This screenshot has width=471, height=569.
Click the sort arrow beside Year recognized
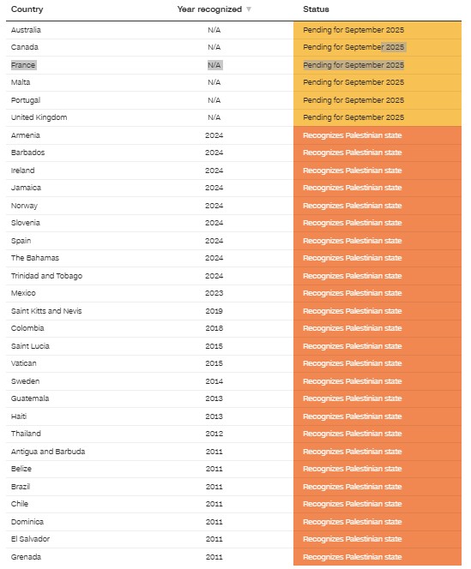click(x=249, y=9)
